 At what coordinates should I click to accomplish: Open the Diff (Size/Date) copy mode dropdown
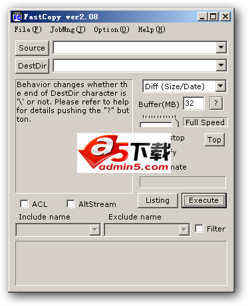[x=184, y=86]
